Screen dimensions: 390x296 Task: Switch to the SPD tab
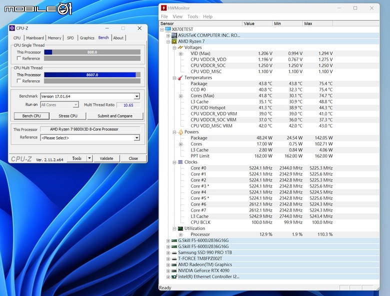(70, 38)
